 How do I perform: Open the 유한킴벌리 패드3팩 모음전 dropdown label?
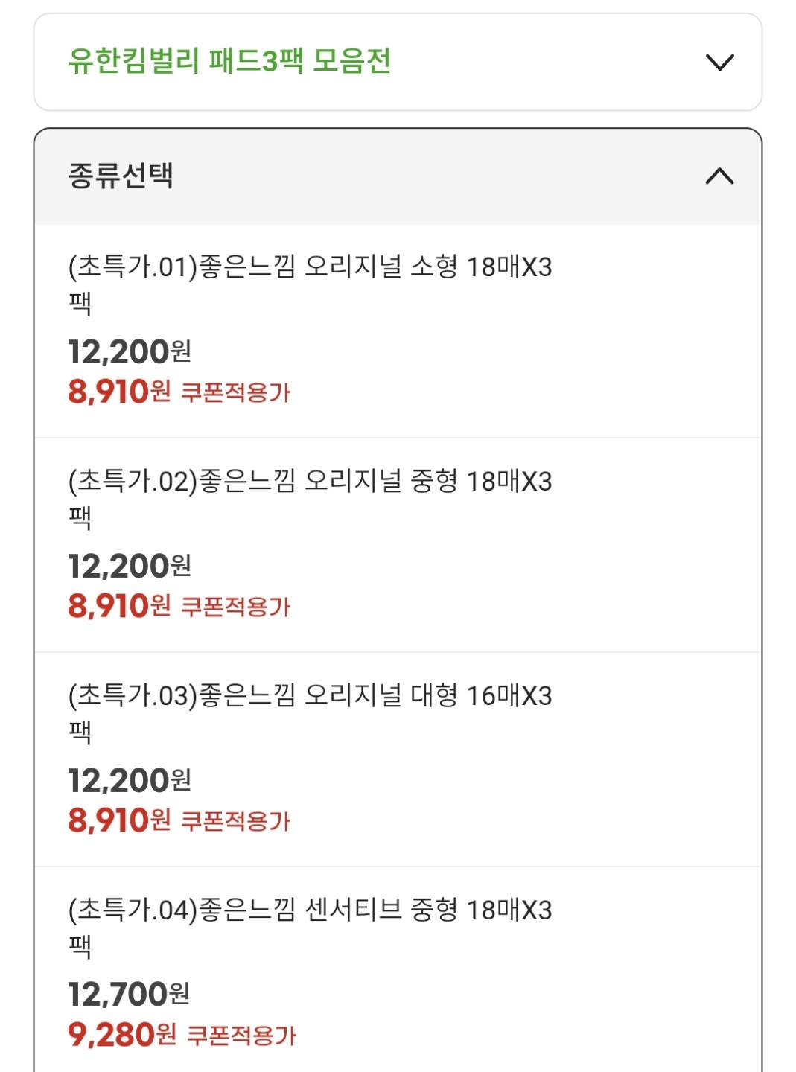pos(229,61)
